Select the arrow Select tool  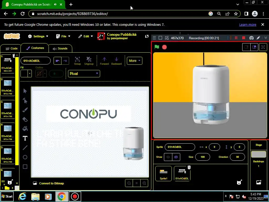click(x=25, y=91)
